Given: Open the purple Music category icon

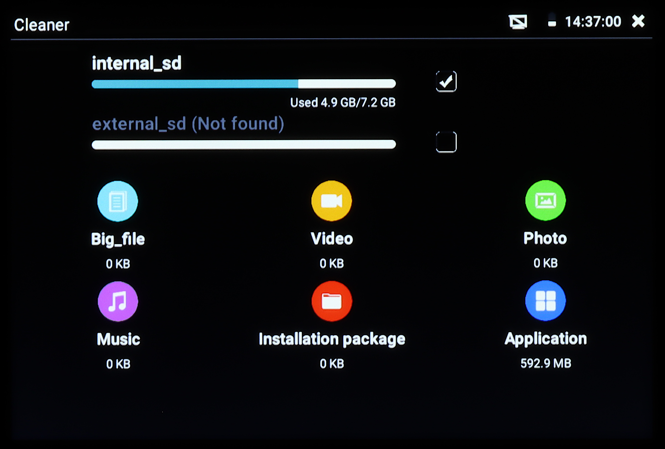Looking at the screenshot, I should [118, 301].
